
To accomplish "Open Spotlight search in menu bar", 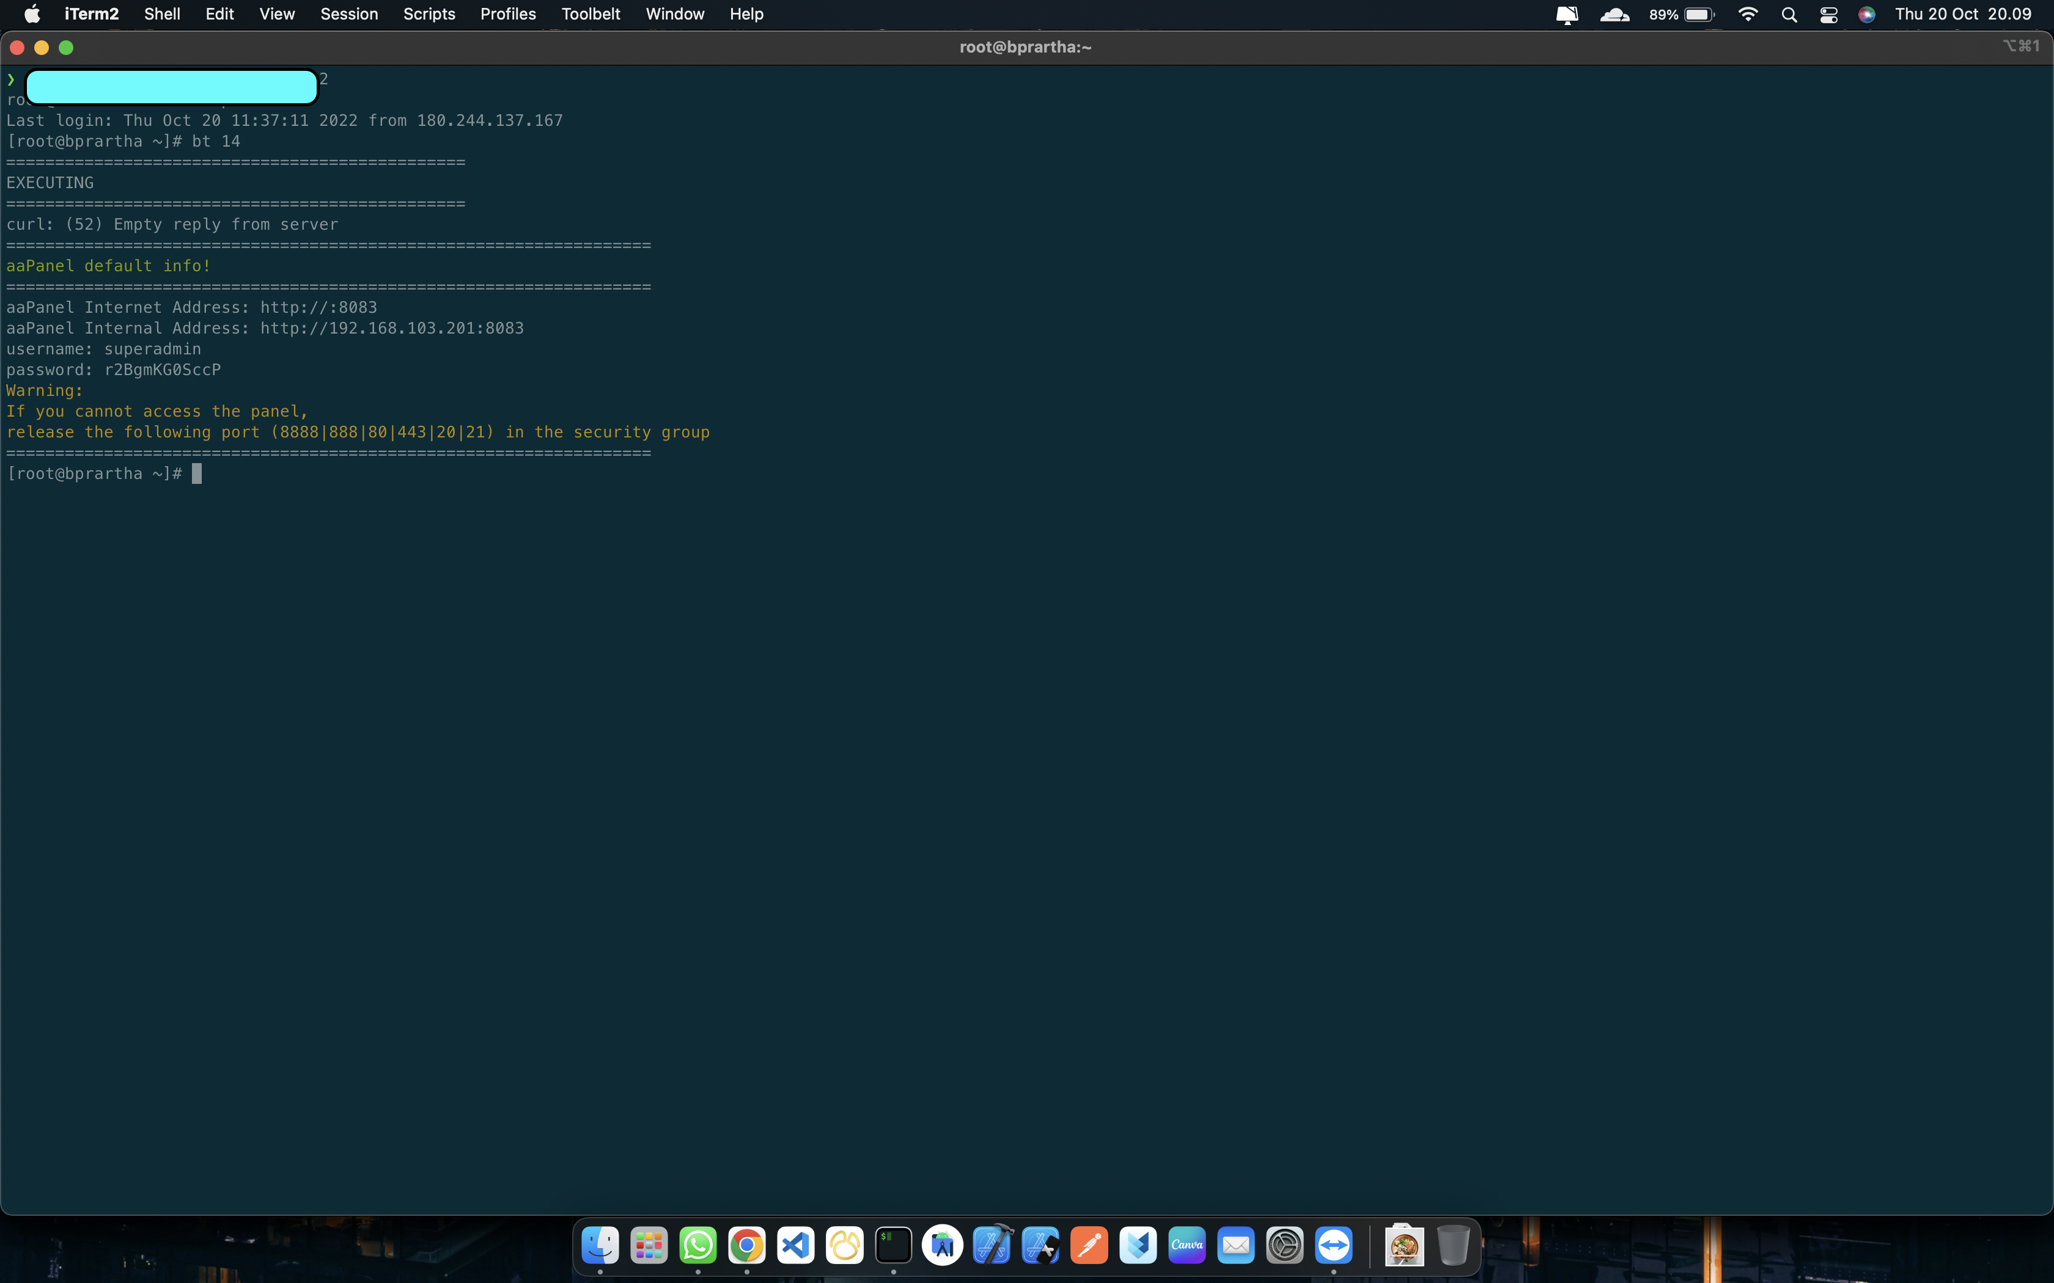I will click(1788, 15).
